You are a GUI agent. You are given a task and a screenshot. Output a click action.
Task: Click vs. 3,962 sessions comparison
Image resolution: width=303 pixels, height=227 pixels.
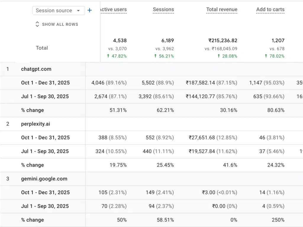(x=165, y=49)
